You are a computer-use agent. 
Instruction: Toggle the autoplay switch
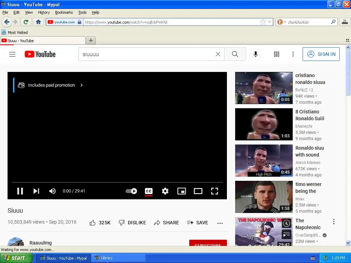(x=131, y=191)
